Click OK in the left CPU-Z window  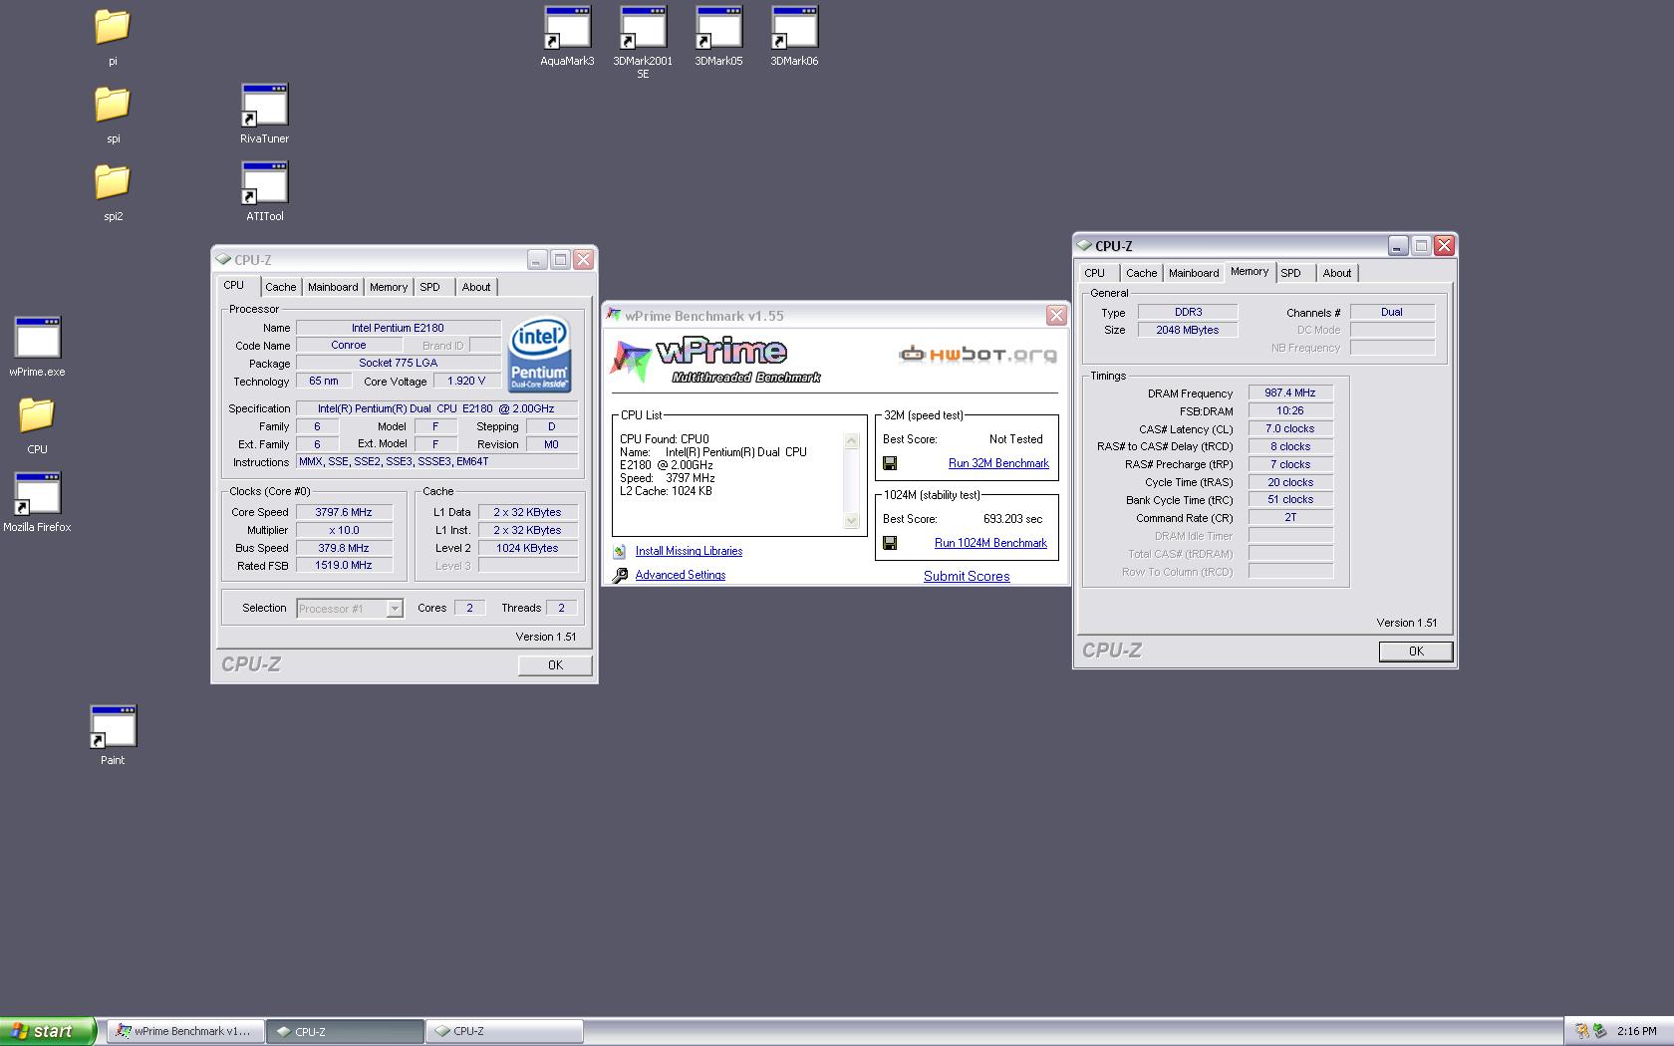coord(555,665)
